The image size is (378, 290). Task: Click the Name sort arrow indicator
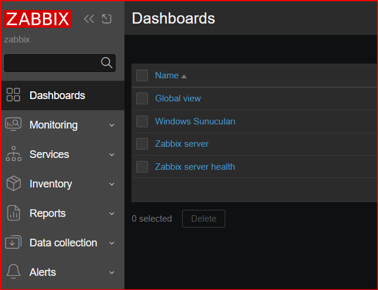(x=184, y=77)
